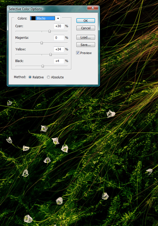The width and height of the screenshot is (158, 226).
Task: Click the Cyan slider handle
Action: [50, 31]
